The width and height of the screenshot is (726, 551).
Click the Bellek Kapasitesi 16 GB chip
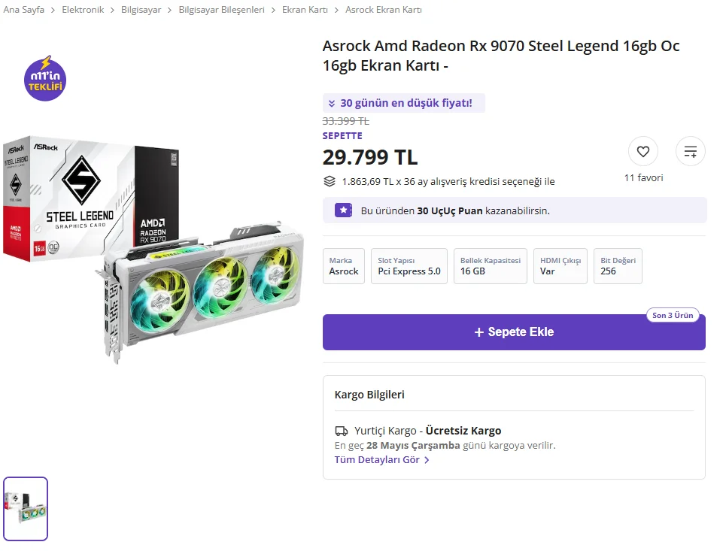(490, 266)
